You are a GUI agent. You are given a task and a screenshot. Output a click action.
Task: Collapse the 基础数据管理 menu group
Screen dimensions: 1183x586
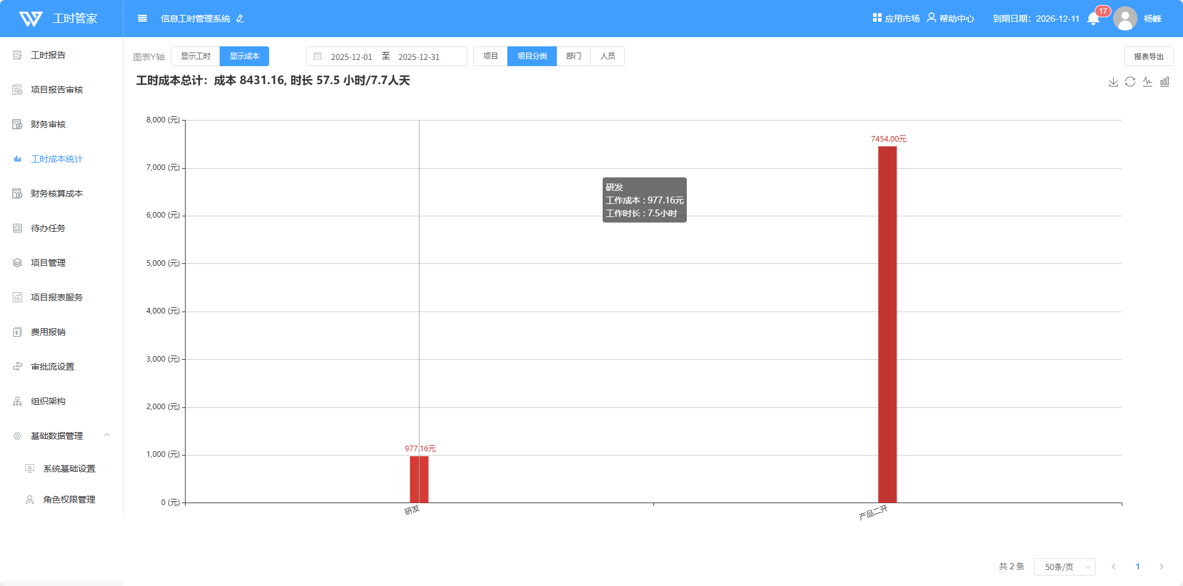pos(107,436)
